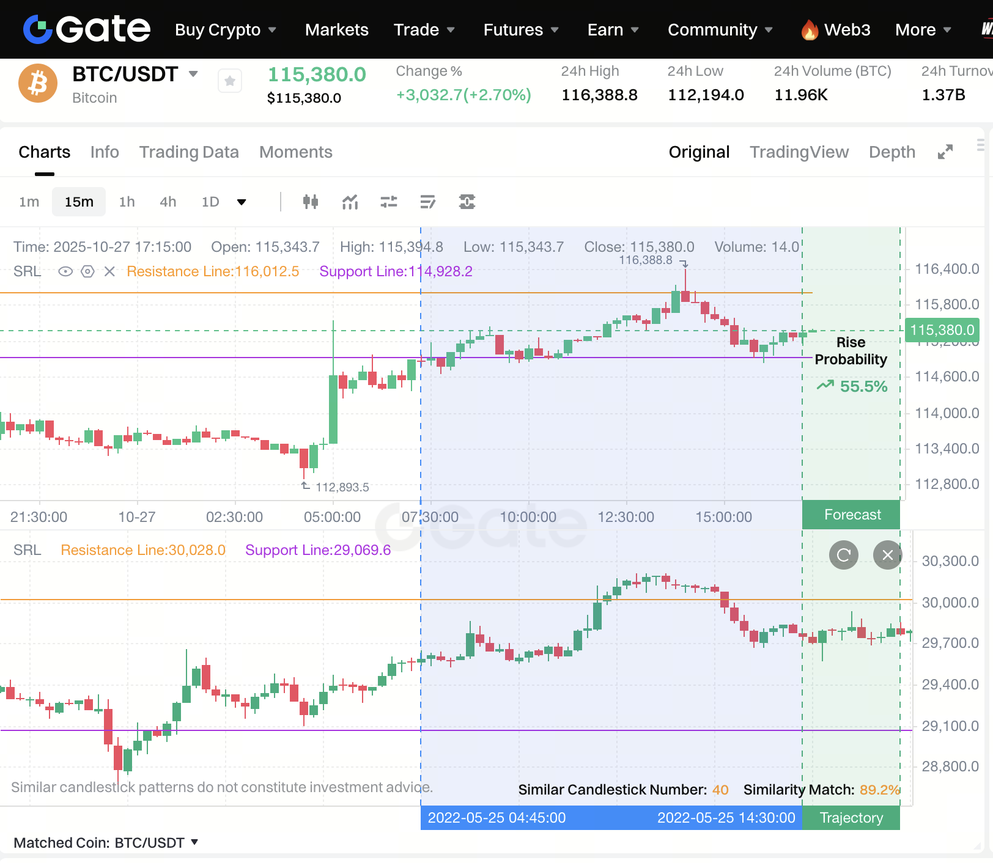Expand chart to fullscreen
Image resolution: width=993 pixels, height=863 pixels.
tap(945, 152)
